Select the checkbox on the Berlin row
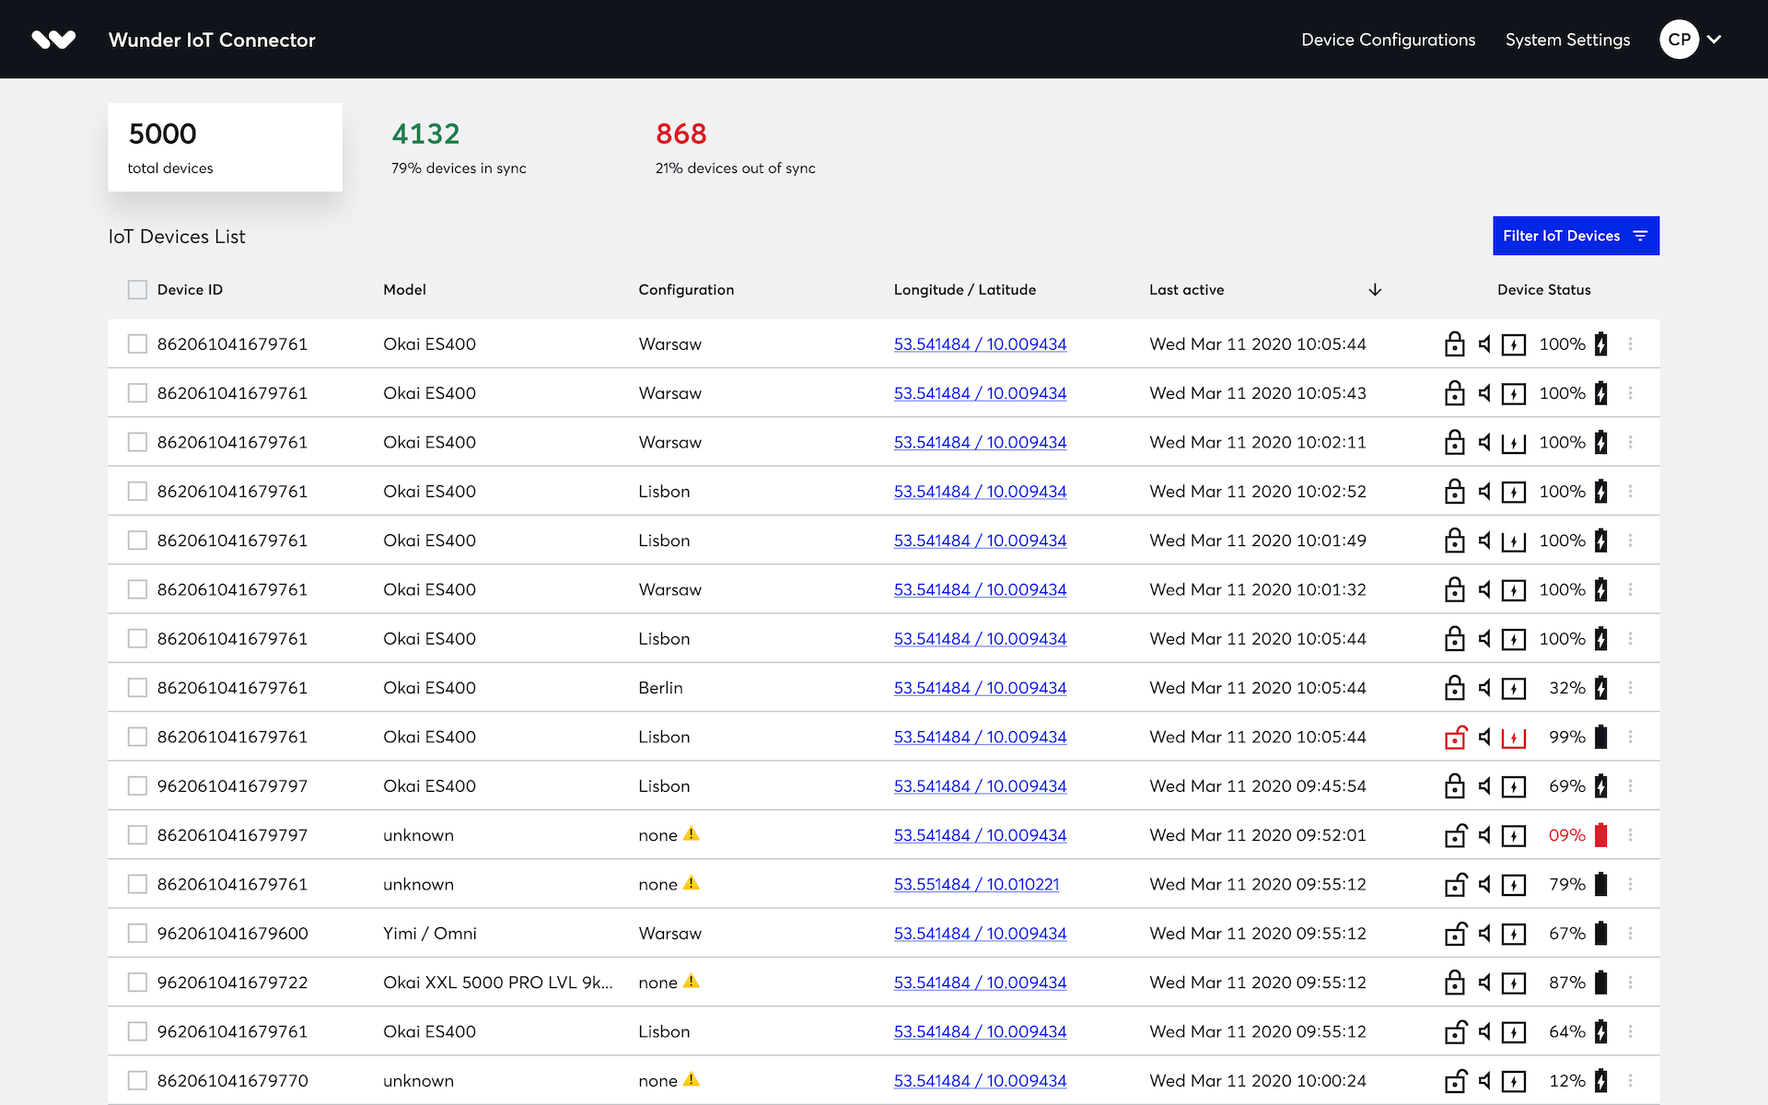This screenshot has height=1105, width=1768. click(137, 687)
